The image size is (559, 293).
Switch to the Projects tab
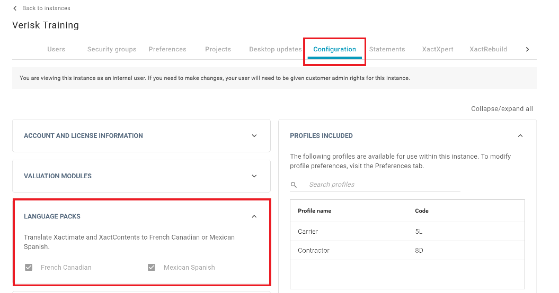(218, 49)
